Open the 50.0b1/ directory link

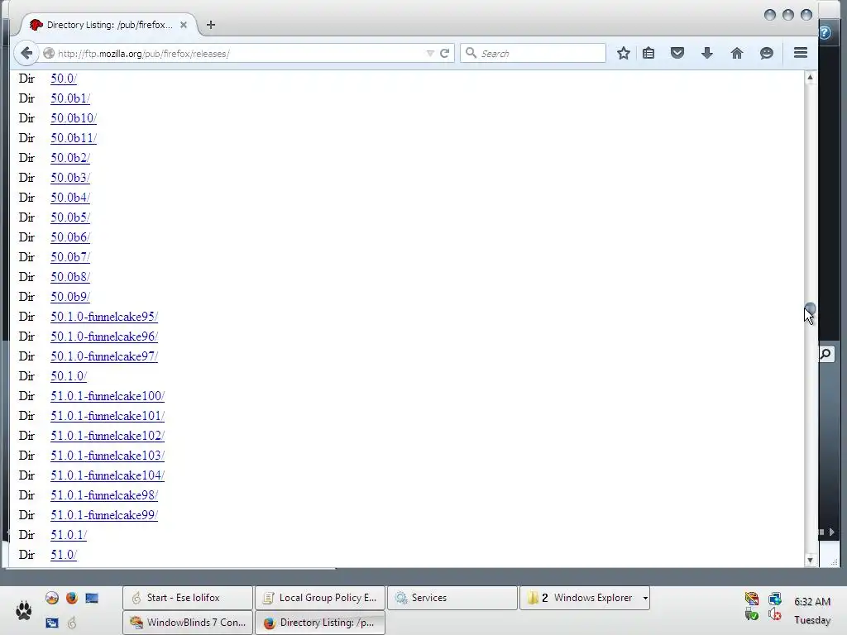pos(70,98)
